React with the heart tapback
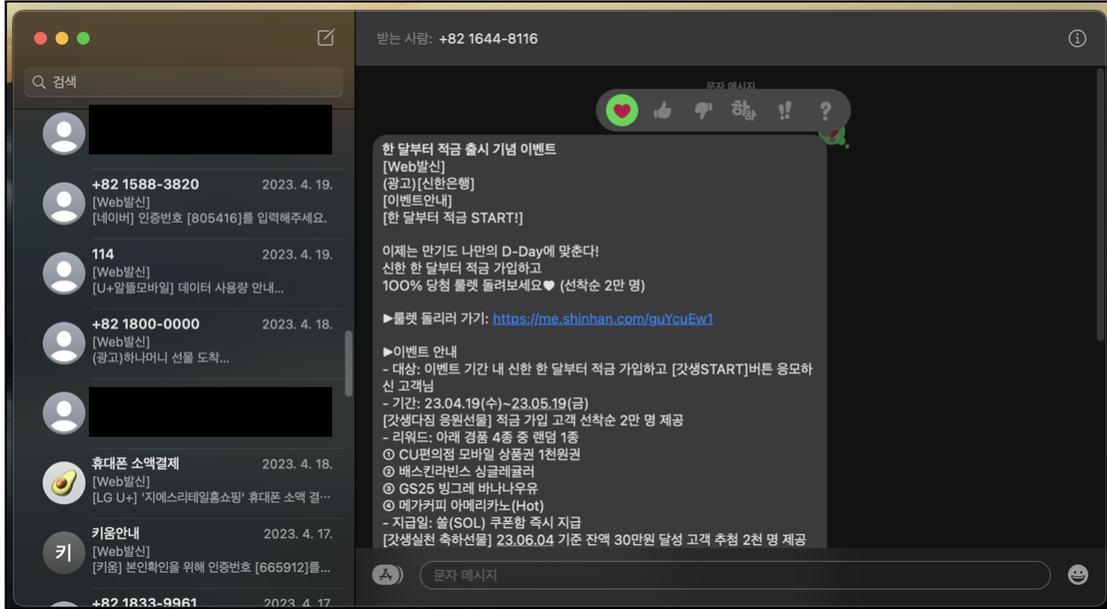This screenshot has width=1107, height=609. point(622,111)
